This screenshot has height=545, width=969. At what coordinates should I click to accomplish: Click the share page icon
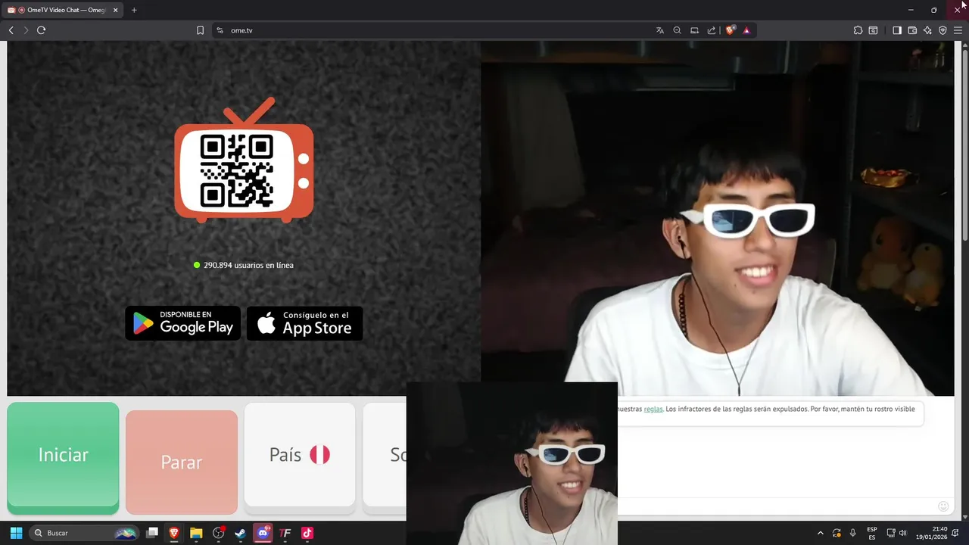click(712, 30)
